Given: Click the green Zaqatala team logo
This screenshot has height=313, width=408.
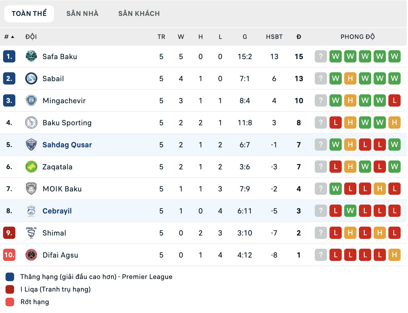Looking at the screenshot, I should click(x=31, y=167).
